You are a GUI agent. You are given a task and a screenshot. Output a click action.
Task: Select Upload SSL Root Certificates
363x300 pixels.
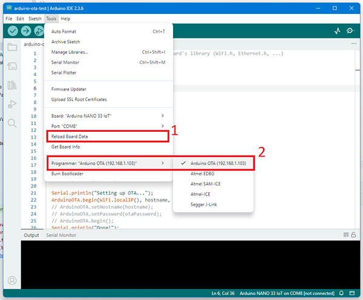click(108, 99)
